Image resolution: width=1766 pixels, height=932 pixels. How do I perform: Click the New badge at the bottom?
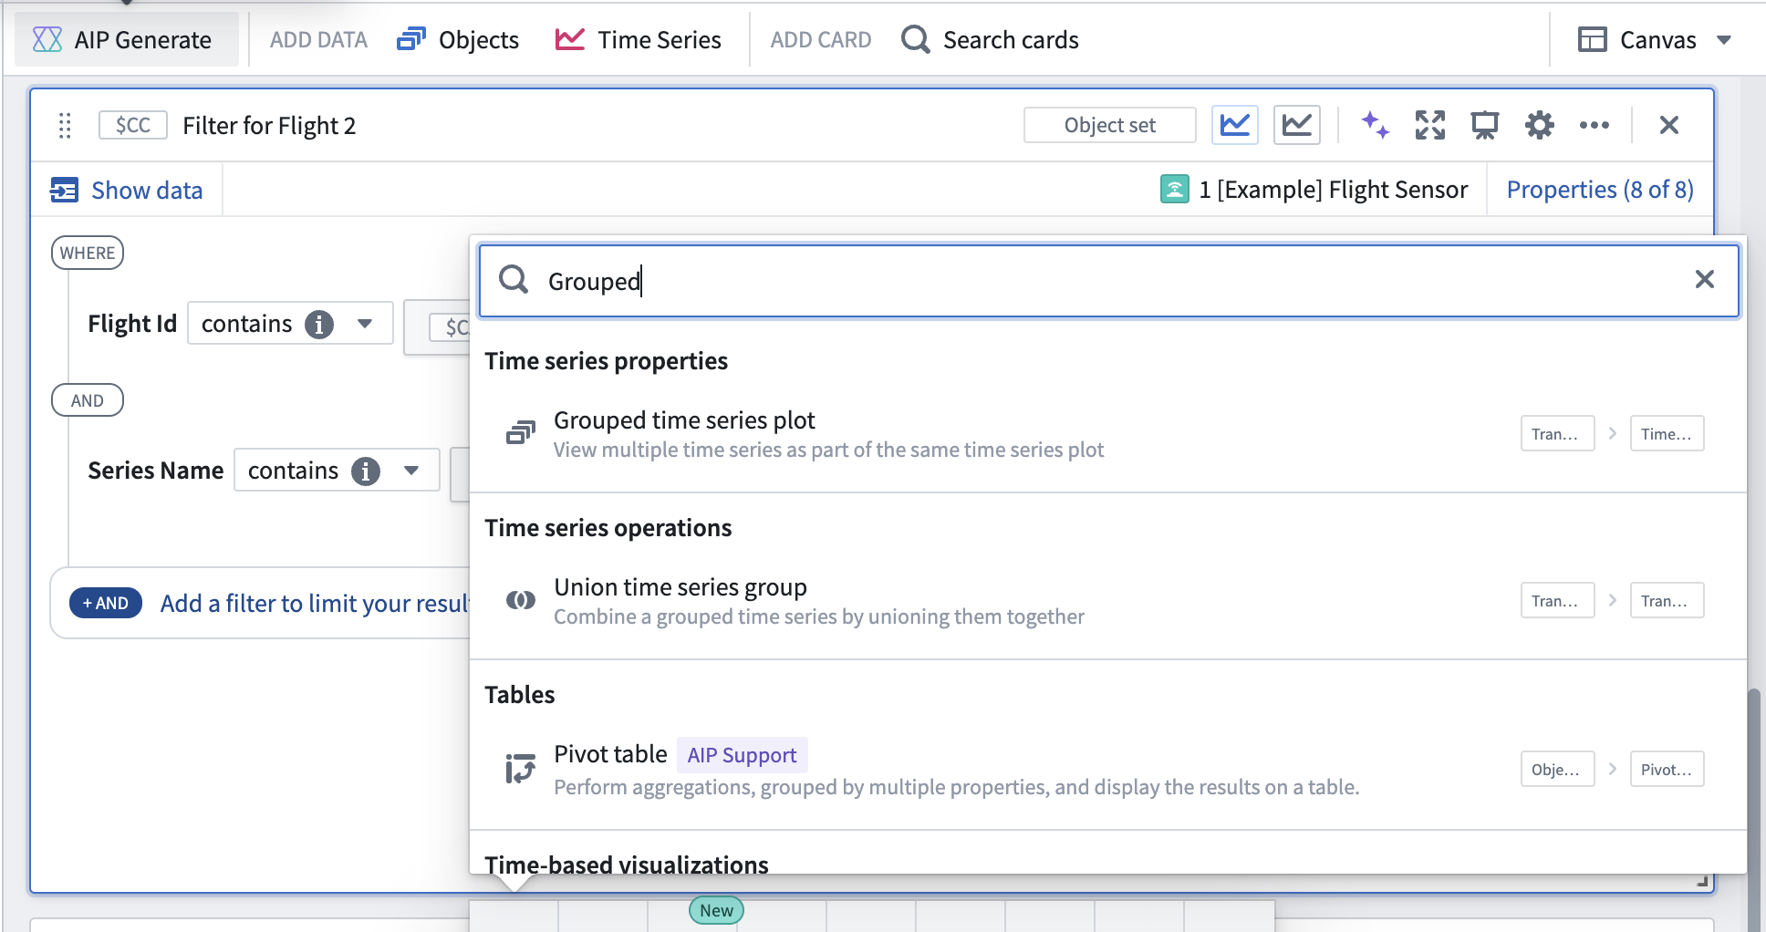716,910
